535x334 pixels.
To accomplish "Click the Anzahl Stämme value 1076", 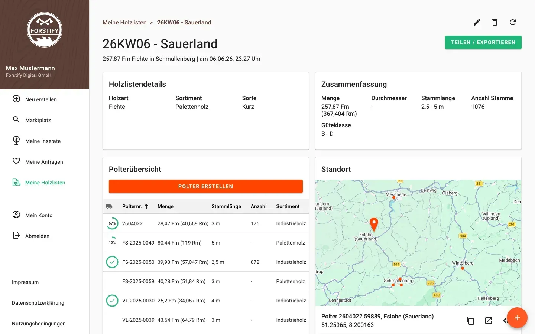I will tap(478, 107).
